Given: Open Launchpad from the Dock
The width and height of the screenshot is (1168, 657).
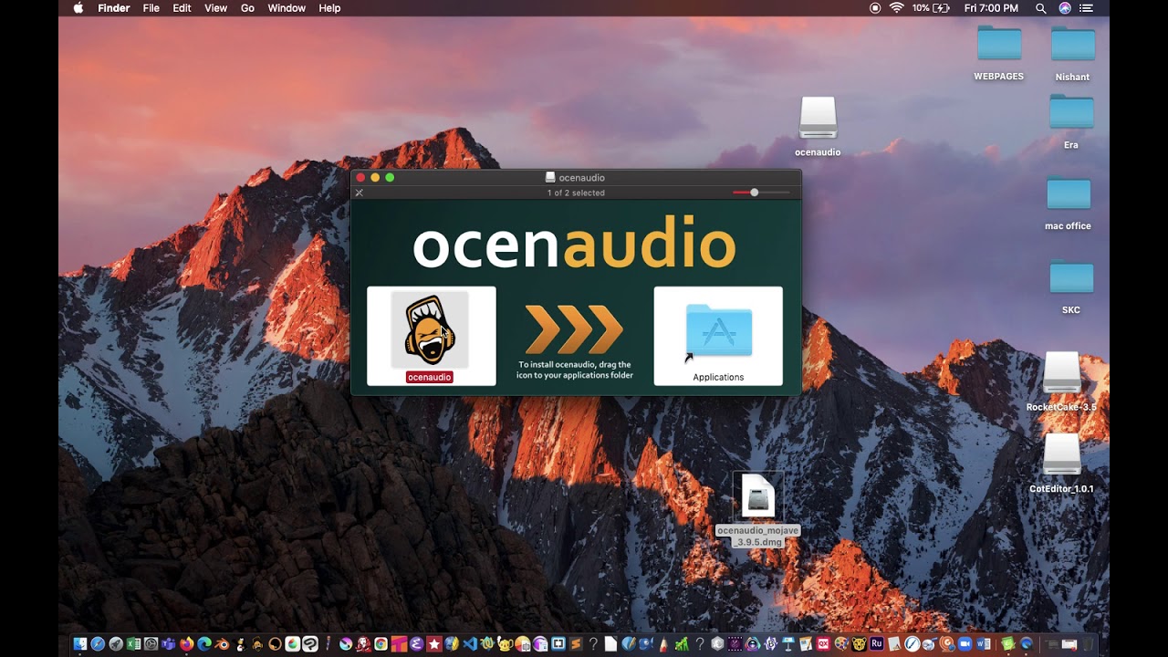Looking at the screenshot, I should [x=116, y=644].
